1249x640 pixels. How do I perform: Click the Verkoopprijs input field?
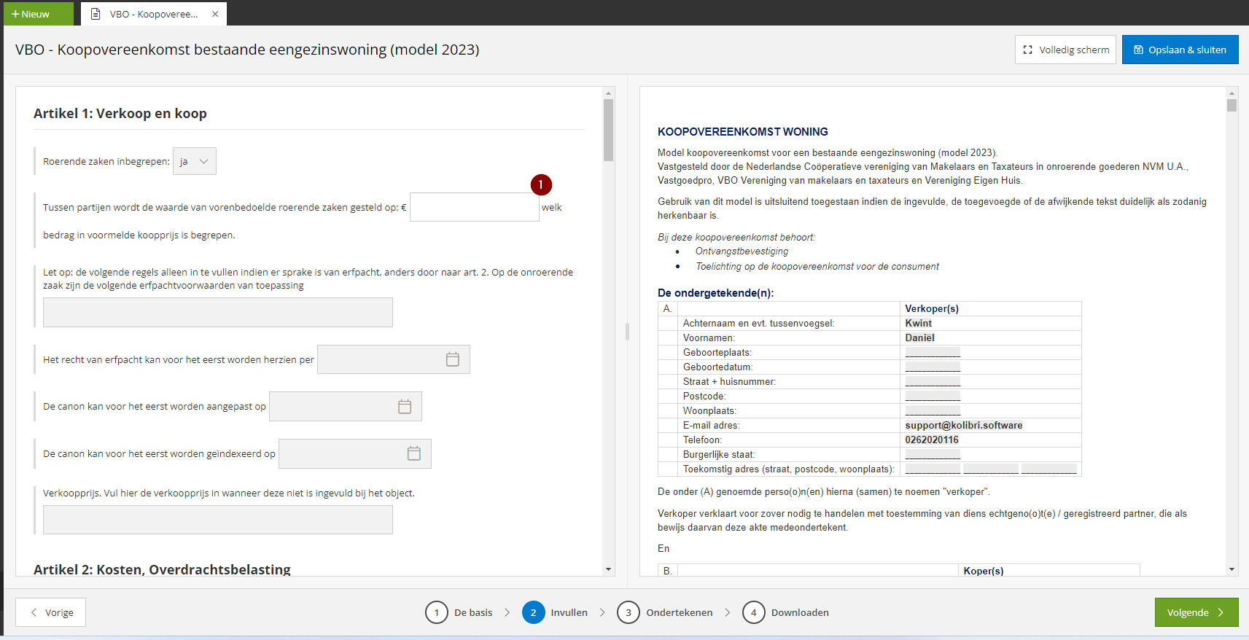point(218,520)
